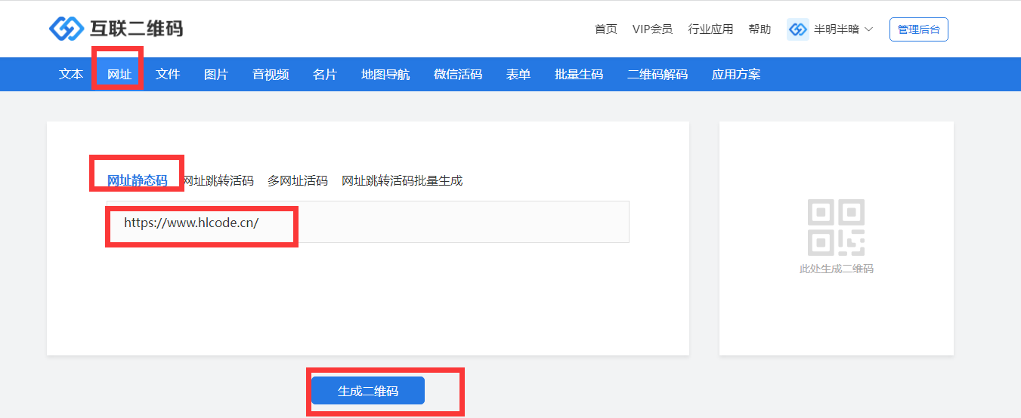Switch to the 文件 tab
Image resolution: width=1021 pixels, height=418 pixels.
pyautogui.click(x=168, y=74)
